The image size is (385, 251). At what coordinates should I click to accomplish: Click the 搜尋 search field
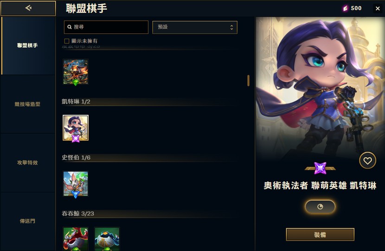click(106, 27)
